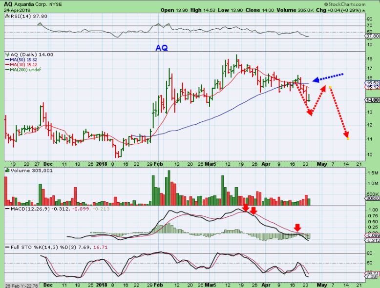Click the May label on price panel date axis
The image size is (380, 288).
point(322,164)
